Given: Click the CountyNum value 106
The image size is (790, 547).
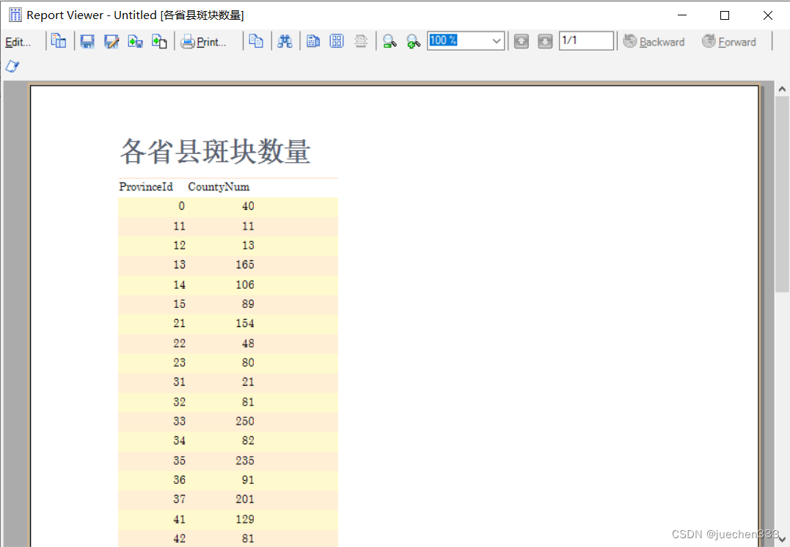Looking at the screenshot, I should click(245, 284).
